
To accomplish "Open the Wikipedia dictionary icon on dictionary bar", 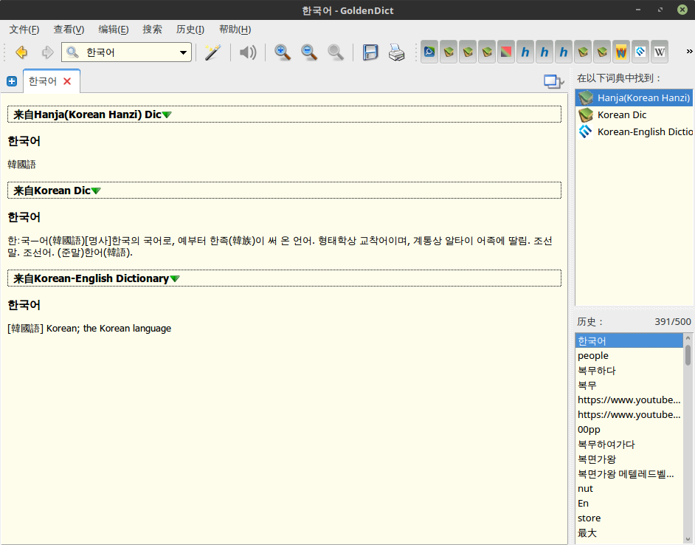I will point(659,51).
